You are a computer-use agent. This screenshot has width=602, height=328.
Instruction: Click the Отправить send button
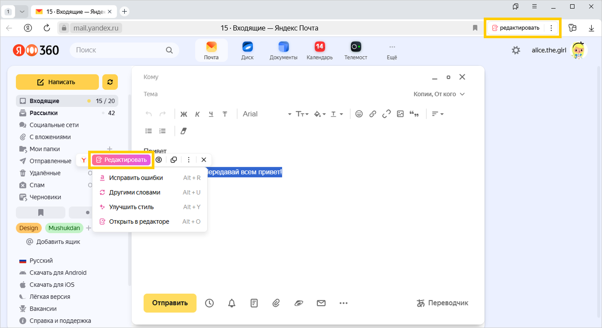point(170,303)
